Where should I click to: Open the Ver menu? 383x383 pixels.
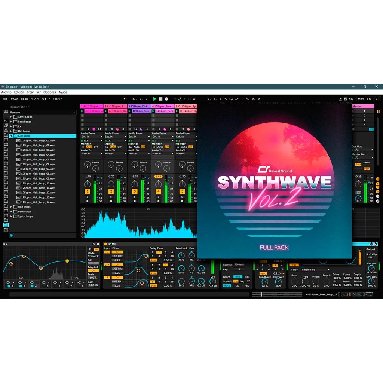coord(39,92)
